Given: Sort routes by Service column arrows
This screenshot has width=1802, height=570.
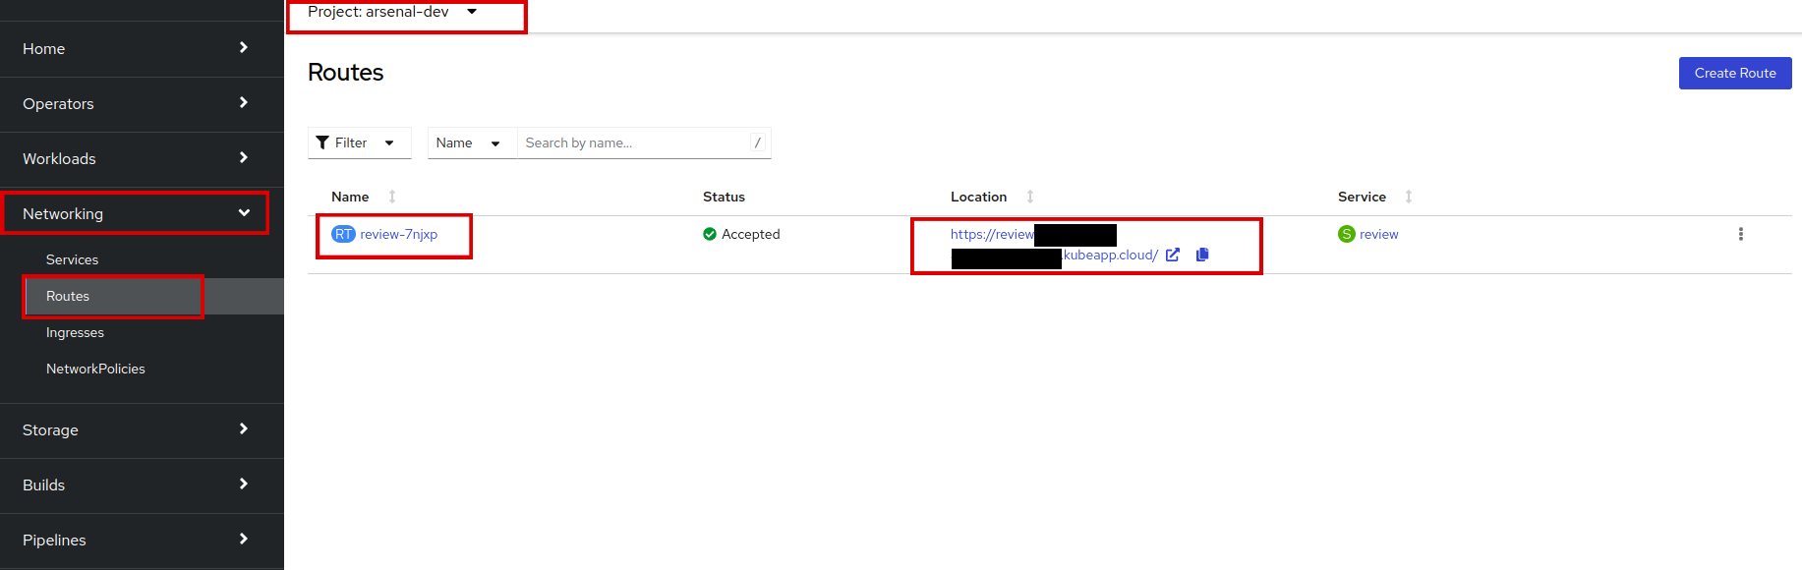Looking at the screenshot, I should [x=1409, y=197].
